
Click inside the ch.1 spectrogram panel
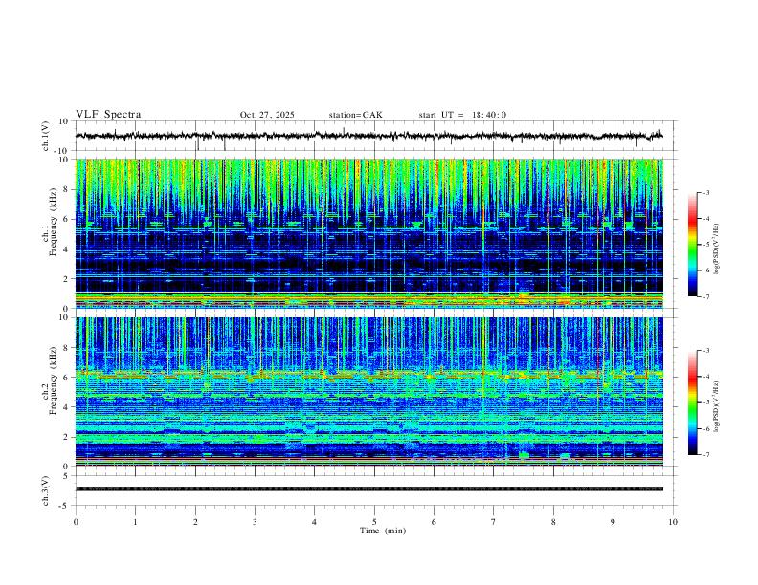368,233
